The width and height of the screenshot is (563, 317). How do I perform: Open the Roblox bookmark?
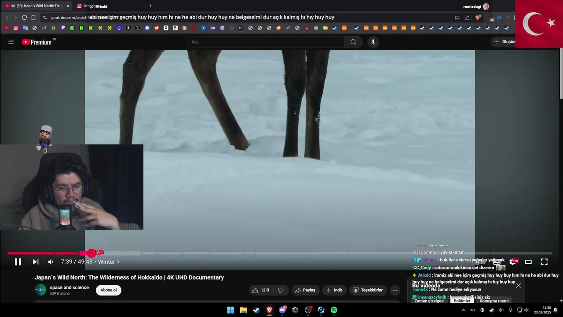point(147,28)
